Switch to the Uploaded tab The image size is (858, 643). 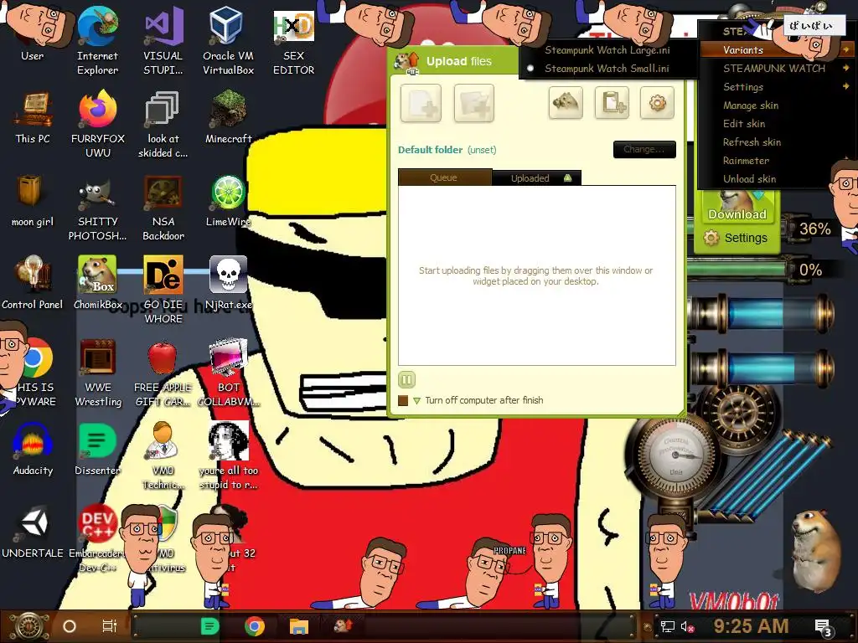point(536,178)
